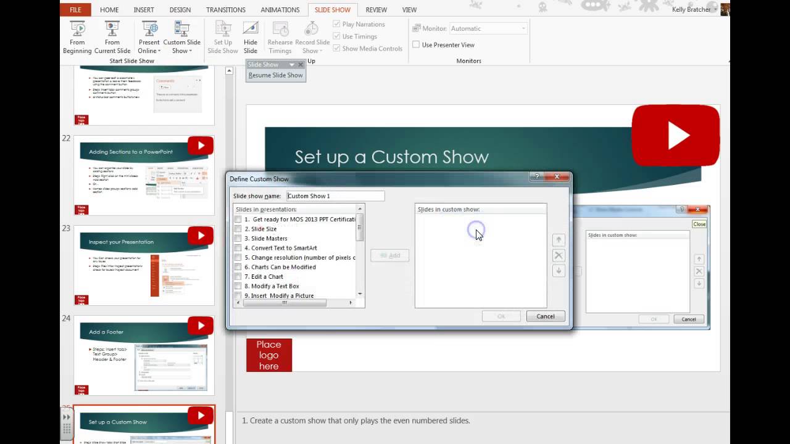Click slide list horizontal scroll right arrow
The width and height of the screenshot is (790, 444).
pos(351,303)
